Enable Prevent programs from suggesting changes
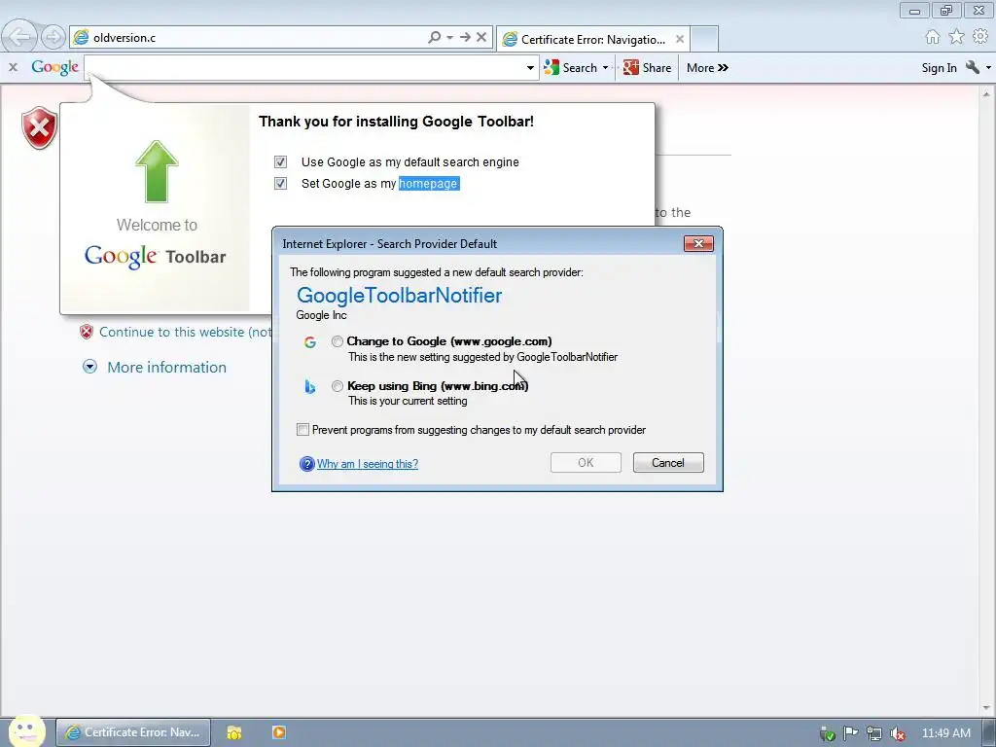Screen dimensions: 996x747 (303, 430)
